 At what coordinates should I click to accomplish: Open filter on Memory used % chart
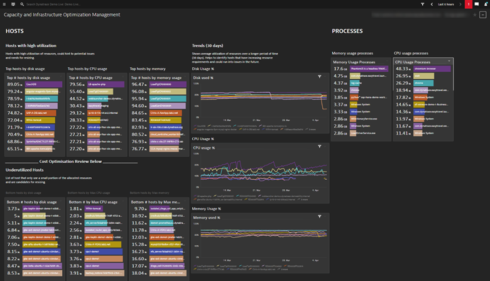point(319,216)
